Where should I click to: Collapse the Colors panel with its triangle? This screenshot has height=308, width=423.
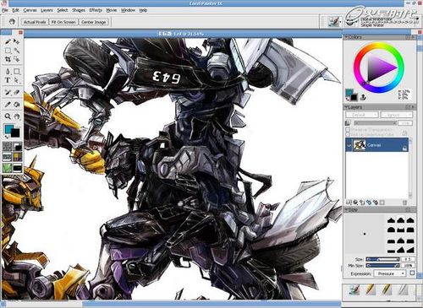coord(346,37)
